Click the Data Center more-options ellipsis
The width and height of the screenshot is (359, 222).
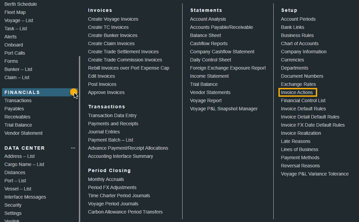click(x=73, y=148)
